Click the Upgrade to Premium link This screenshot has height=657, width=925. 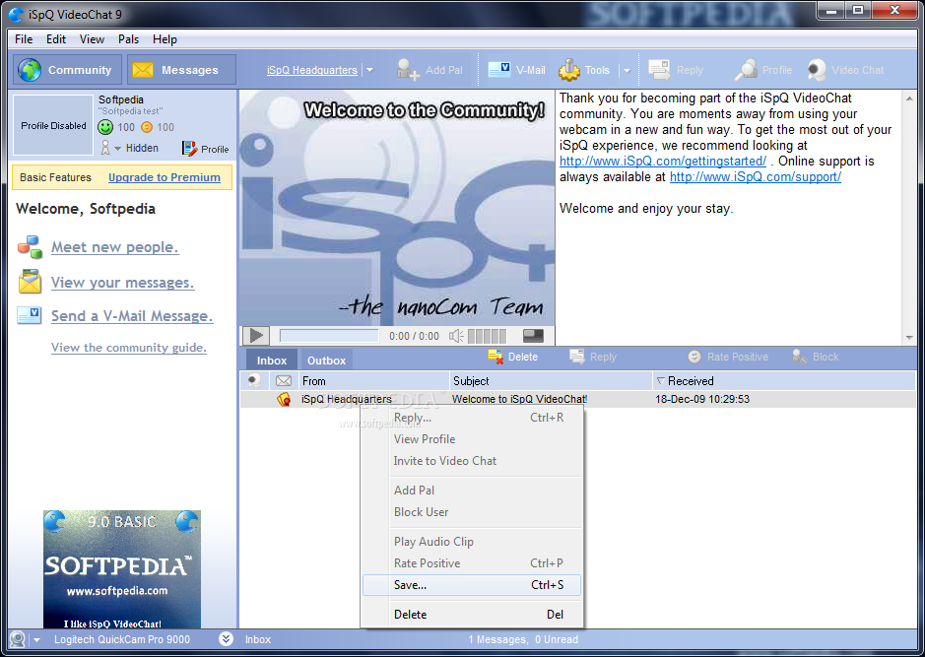pyautogui.click(x=164, y=177)
